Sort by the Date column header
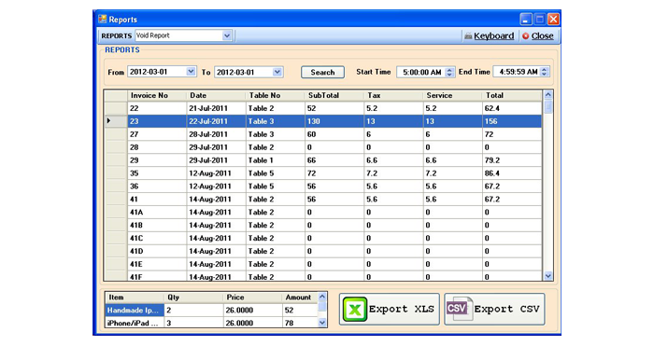This screenshot has width=654, height=346. (x=216, y=95)
